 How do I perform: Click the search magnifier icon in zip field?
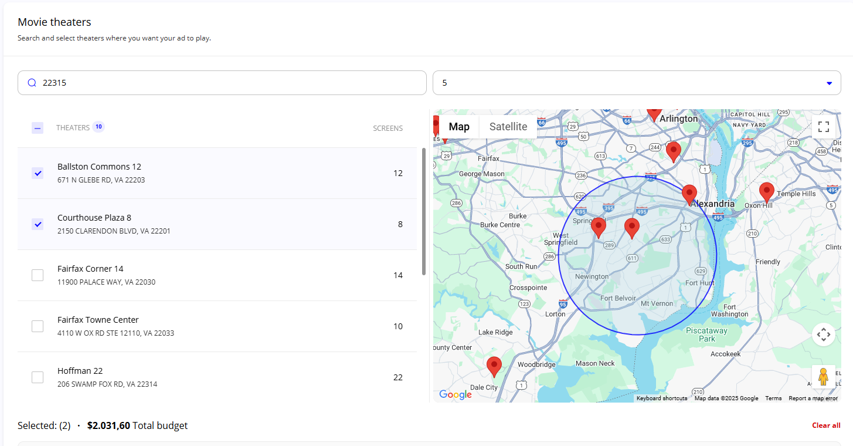click(x=32, y=83)
